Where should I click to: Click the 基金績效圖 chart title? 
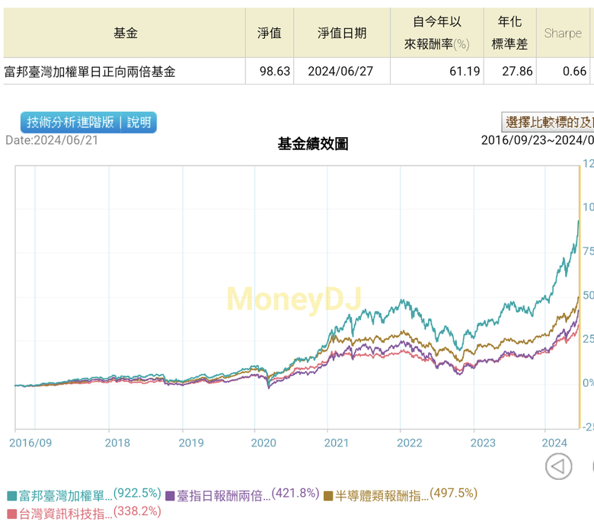(x=313, y=144)
